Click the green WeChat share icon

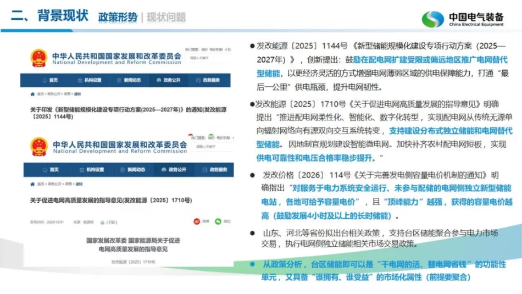point(218,221)
